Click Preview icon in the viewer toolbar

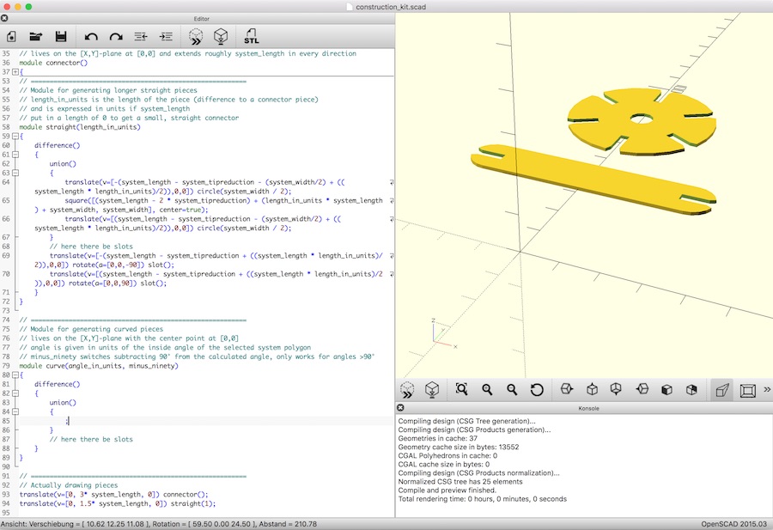[x=407, y=390]
